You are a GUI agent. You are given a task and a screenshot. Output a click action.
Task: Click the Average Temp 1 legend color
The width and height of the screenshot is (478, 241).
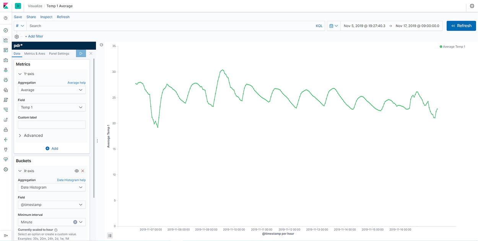point(441,47)
